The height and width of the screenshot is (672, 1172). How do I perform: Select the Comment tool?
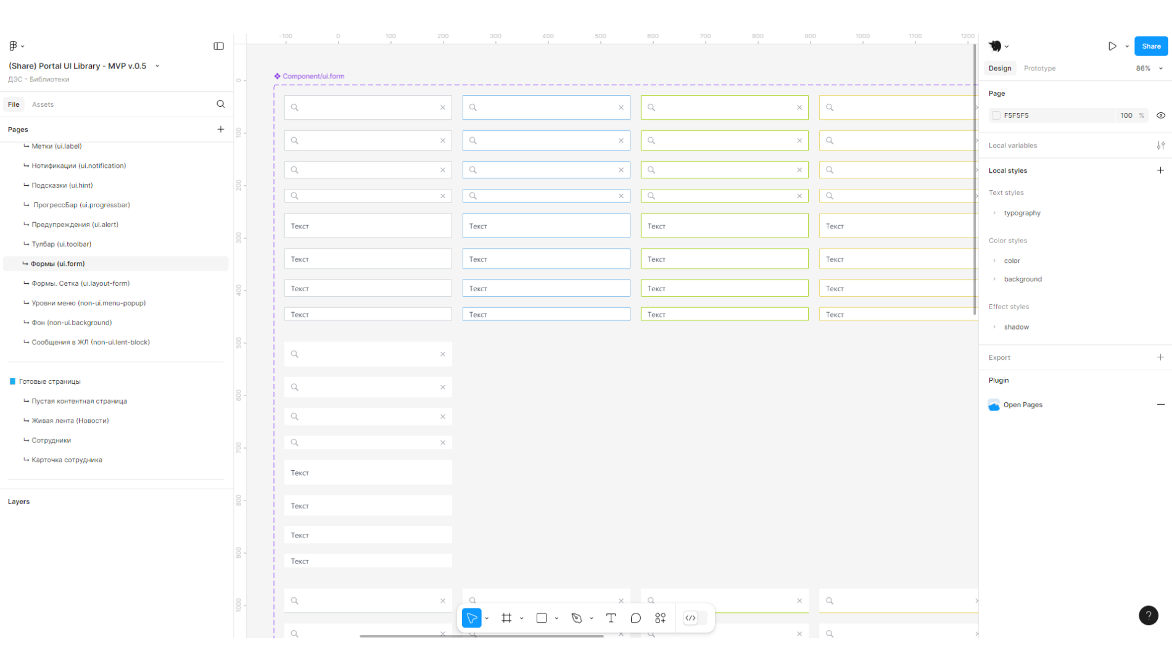click(x=635, y=618)
